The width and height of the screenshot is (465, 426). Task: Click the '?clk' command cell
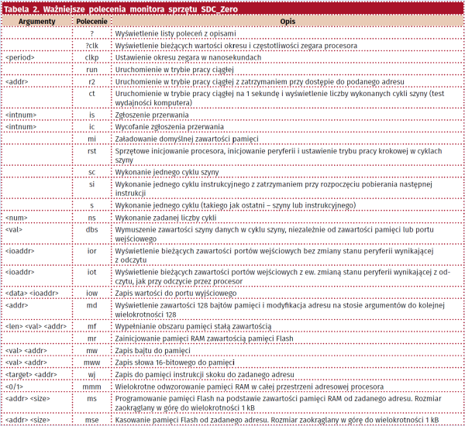[91, 46]
